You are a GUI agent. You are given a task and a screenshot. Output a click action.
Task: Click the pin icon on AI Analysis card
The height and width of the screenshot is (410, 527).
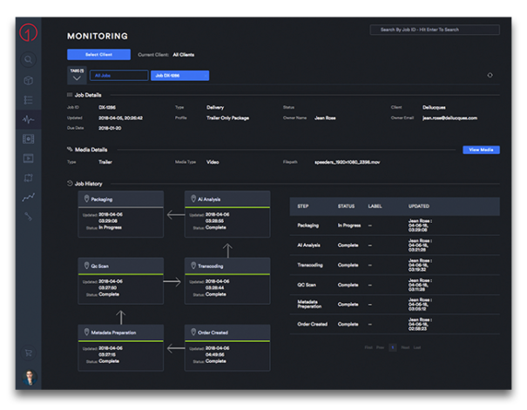coord(193,198)
